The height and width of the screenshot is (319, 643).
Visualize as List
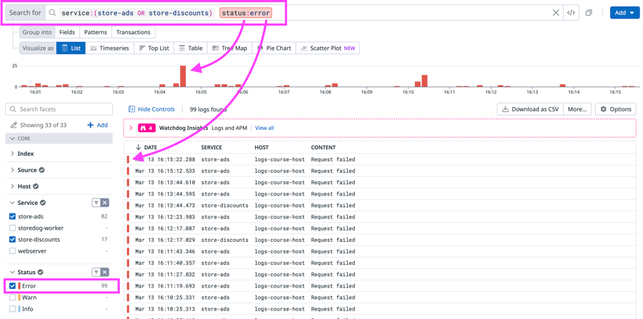coord(71,48)
